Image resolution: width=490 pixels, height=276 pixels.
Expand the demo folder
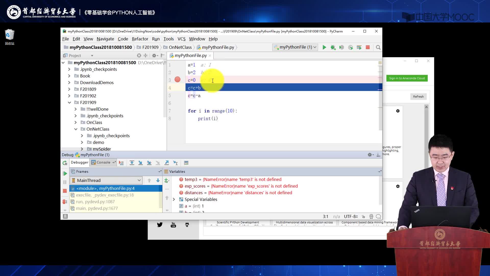82,142
